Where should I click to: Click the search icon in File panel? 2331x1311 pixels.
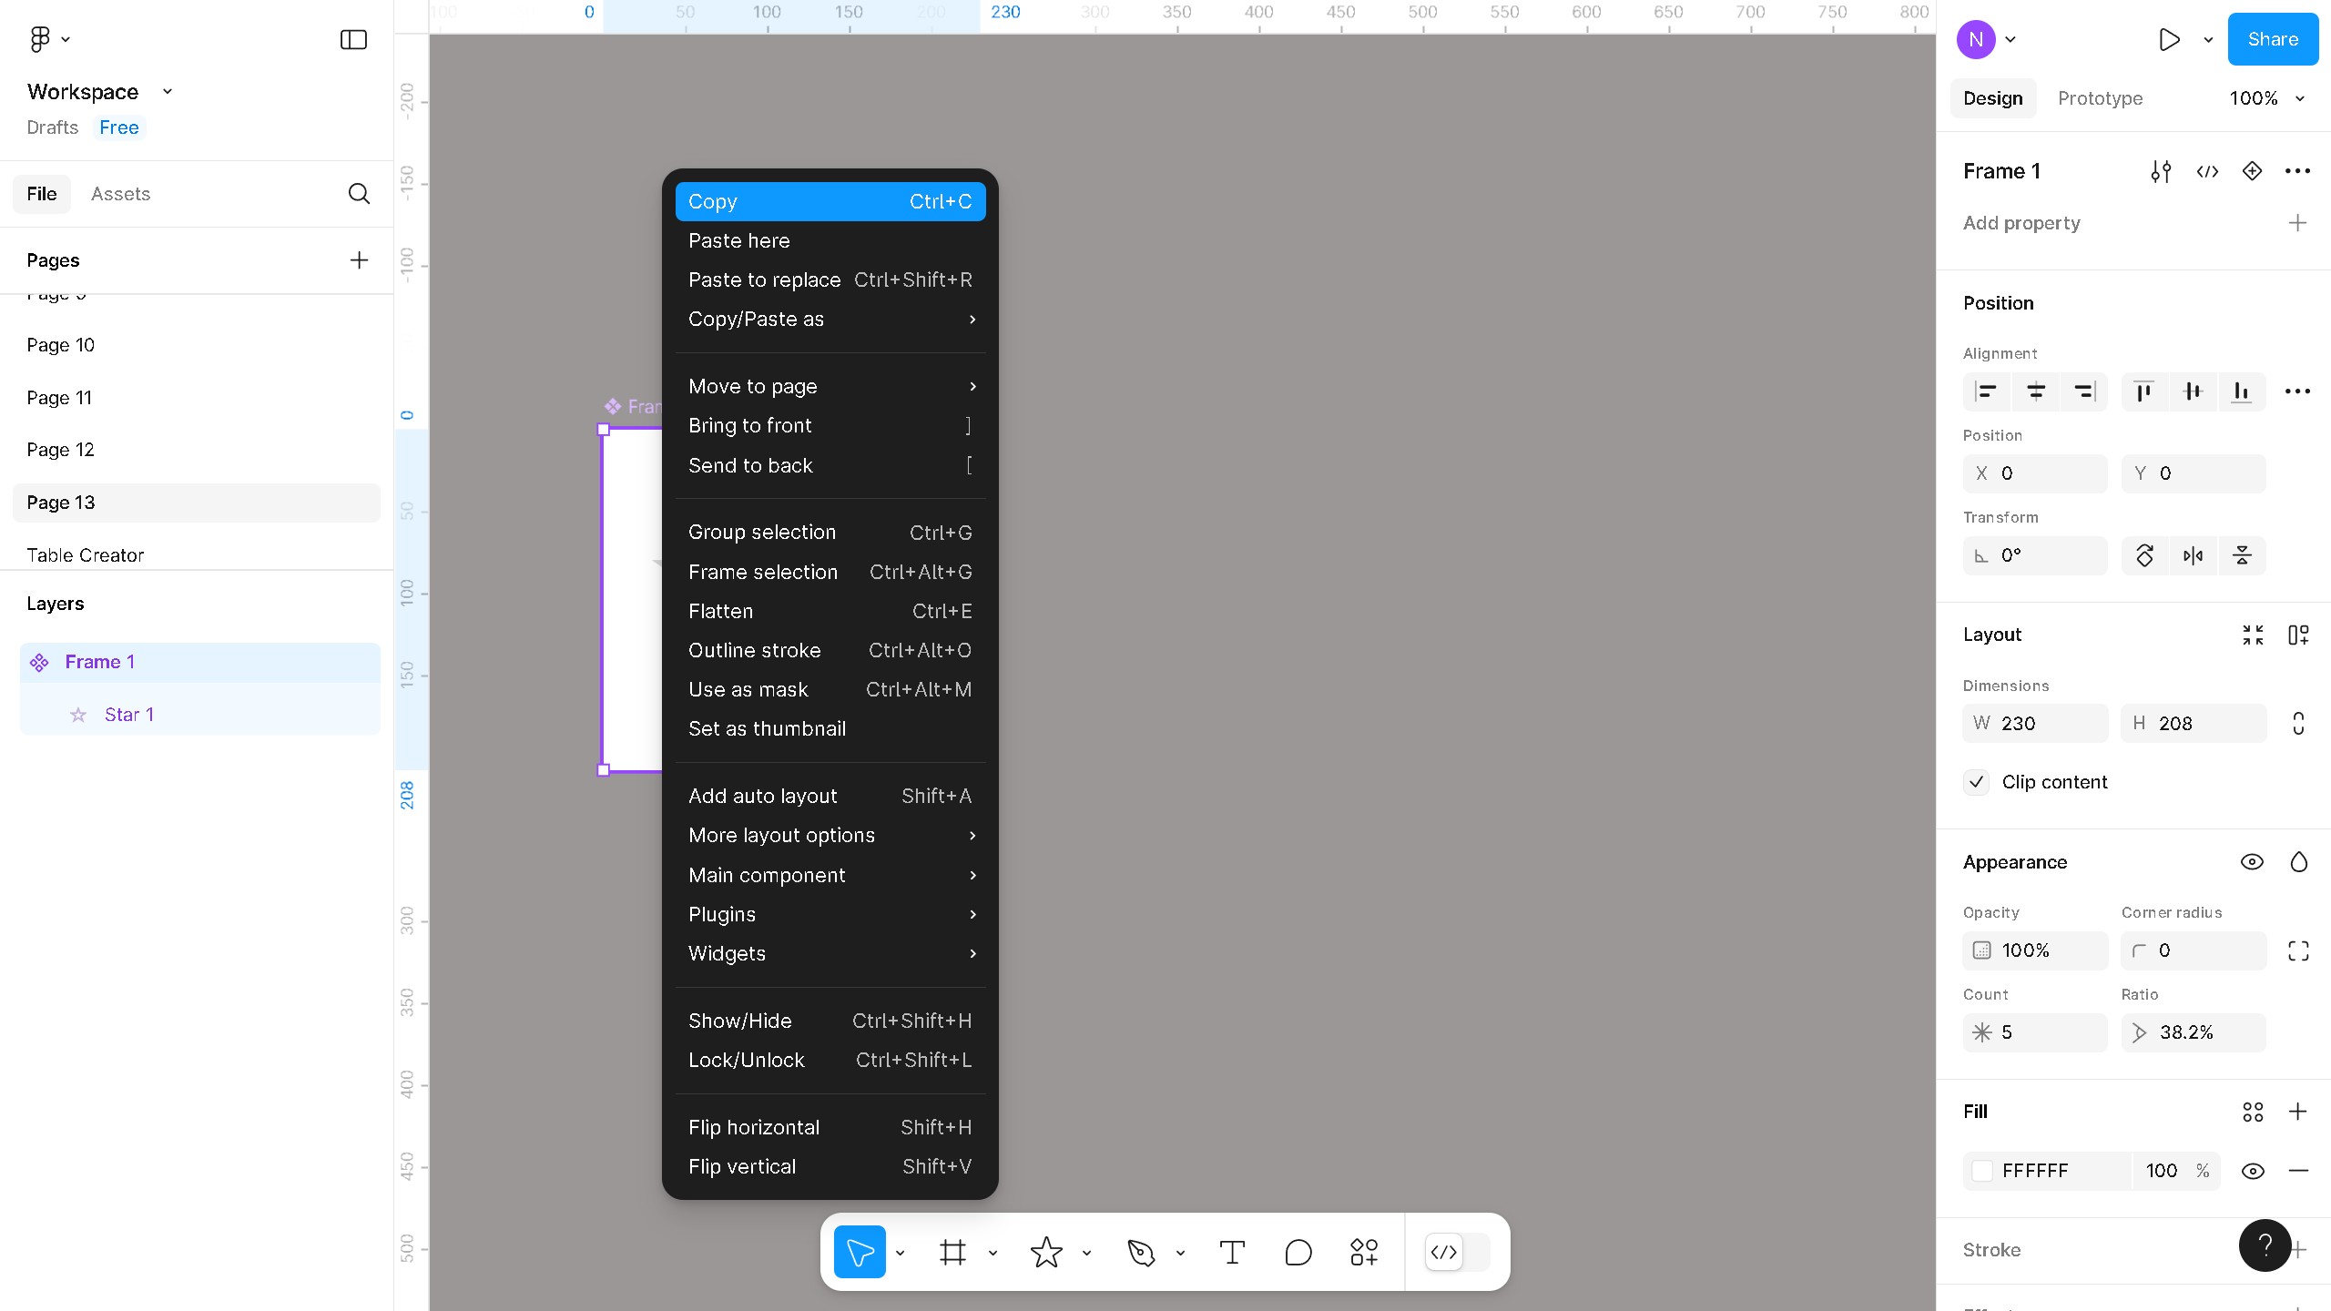pyautogui.click(x=359, y=194)
